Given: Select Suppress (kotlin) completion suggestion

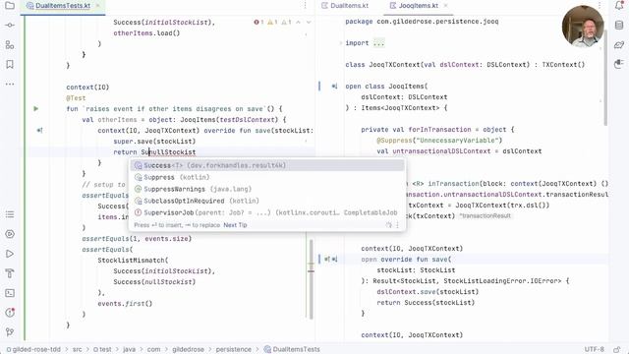Looking at the screenshot, I should tap(266, 177).
